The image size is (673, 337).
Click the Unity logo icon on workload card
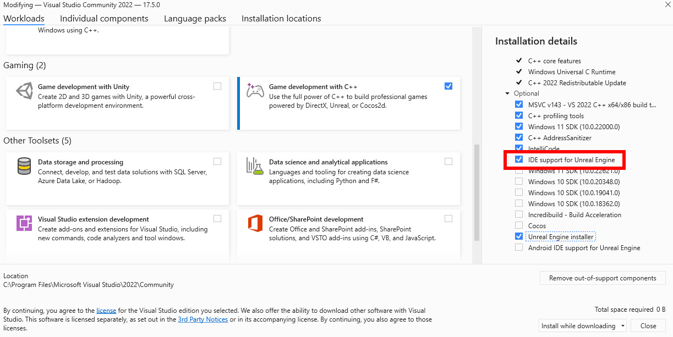(25, 92)
